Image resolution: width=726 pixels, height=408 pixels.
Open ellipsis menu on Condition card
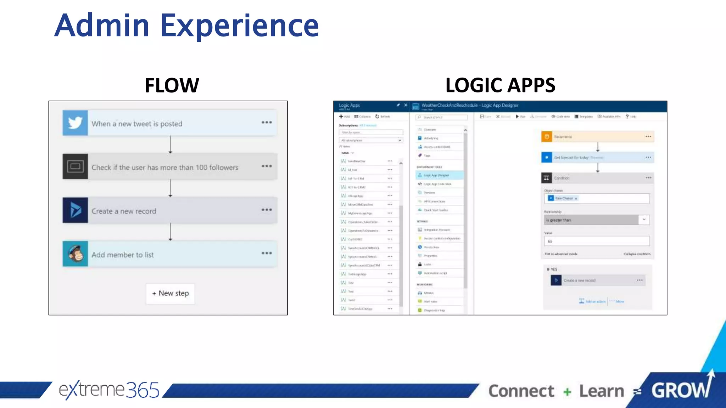pos(648,178)
